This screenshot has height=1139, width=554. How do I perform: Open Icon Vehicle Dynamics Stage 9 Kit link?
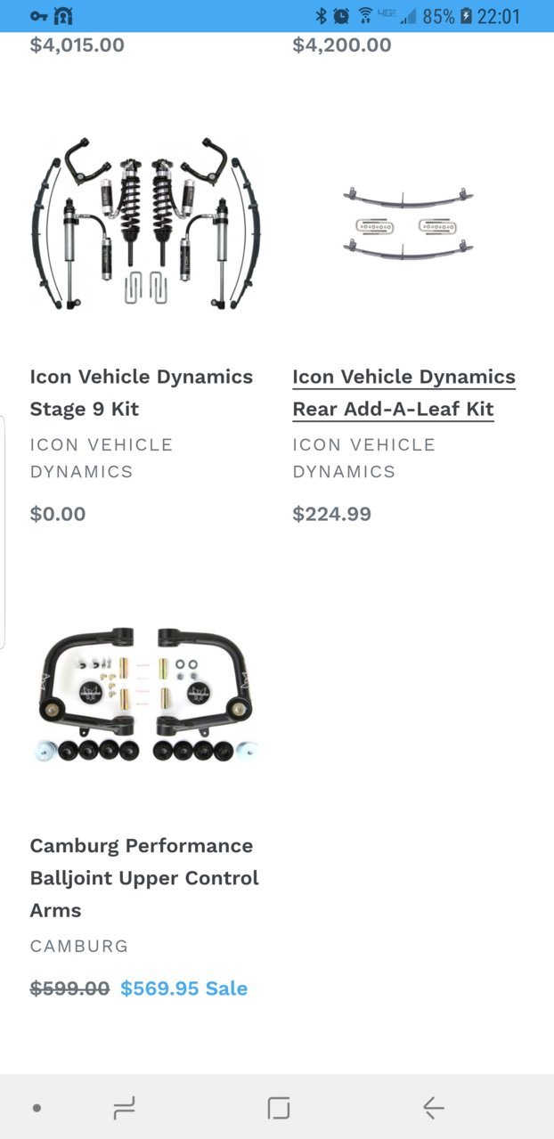click(x=142, y=393)
